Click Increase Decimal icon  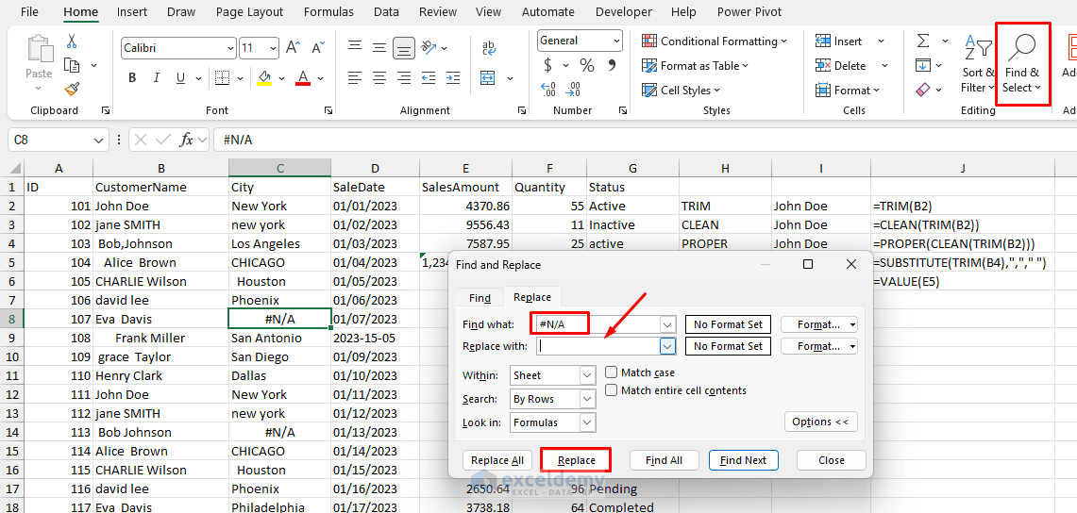(548, 90)
